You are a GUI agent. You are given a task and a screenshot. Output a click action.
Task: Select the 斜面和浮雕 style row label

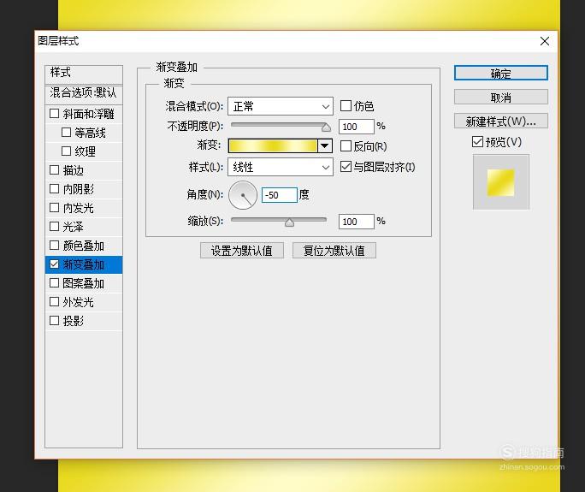click(x=88, y=114)
